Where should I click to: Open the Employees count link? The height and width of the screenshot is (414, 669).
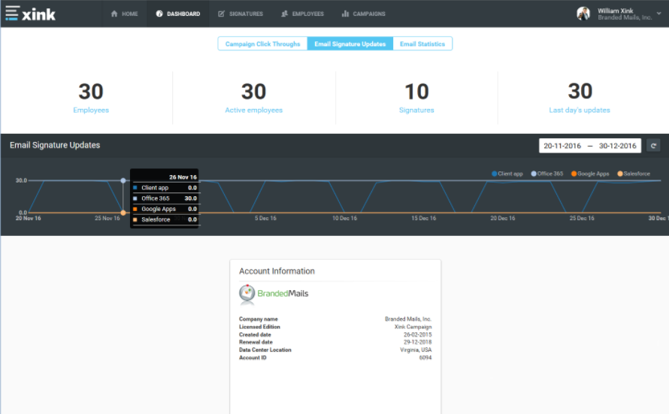91,110
